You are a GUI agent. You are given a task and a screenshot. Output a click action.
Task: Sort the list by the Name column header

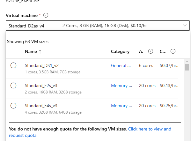click(x=31, y=52)
